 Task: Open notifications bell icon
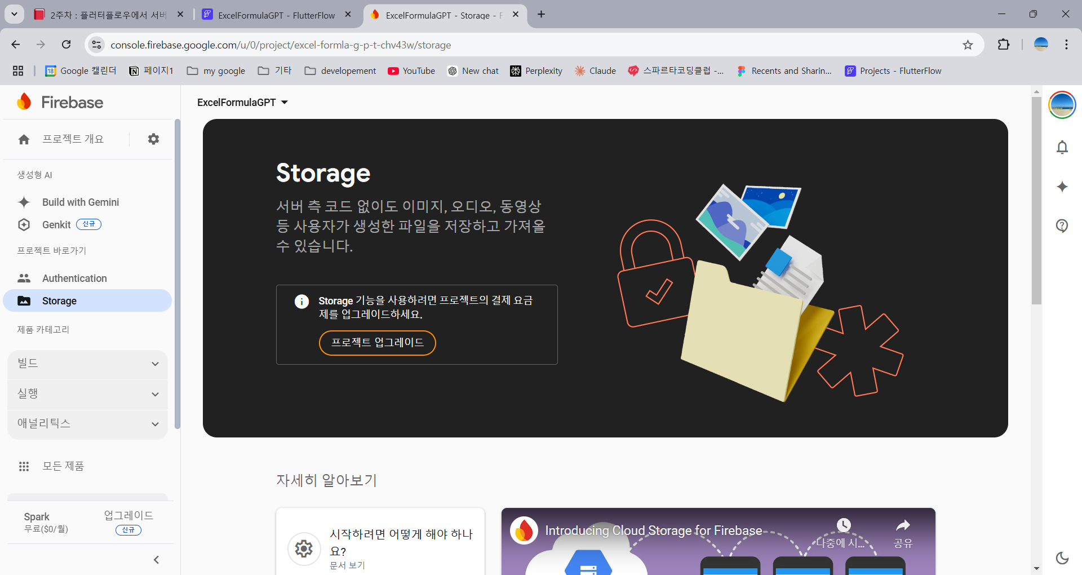(x=1062, y=147)
